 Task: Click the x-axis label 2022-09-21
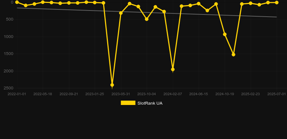[x=69, y=94]
